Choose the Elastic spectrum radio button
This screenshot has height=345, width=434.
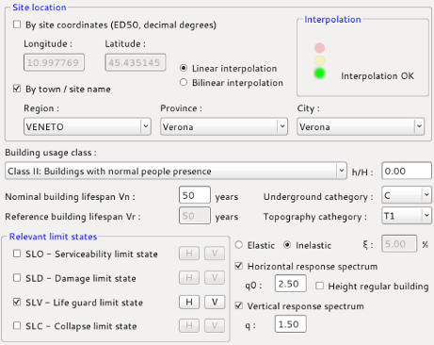coord(239,245)
